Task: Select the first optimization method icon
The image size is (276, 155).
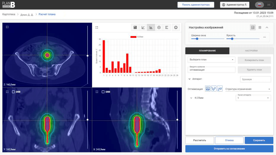Action: 208,89
